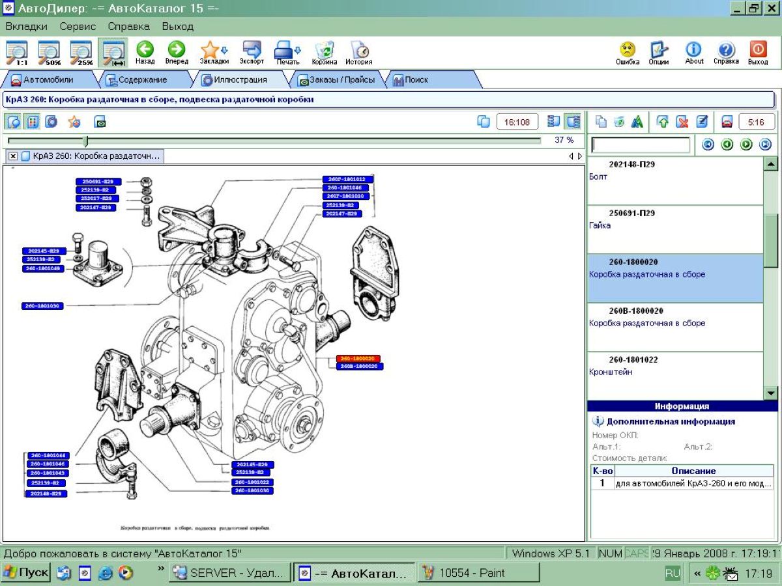Switch to the Содержание tab
Image resolution: width=782 pixels, height=586 pixels.
tap(142, 80)
